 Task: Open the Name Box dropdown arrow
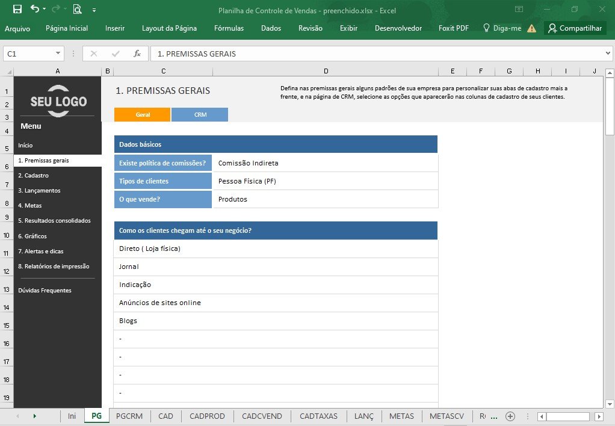click(x=58, y=54)
